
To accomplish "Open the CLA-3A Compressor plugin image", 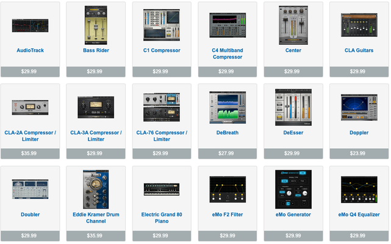I will click(x=96, y=107).
